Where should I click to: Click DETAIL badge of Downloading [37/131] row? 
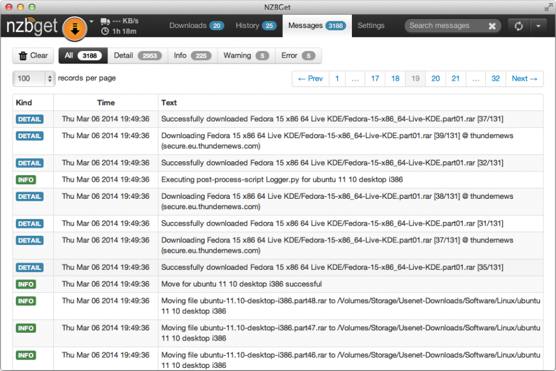[30, 240]
